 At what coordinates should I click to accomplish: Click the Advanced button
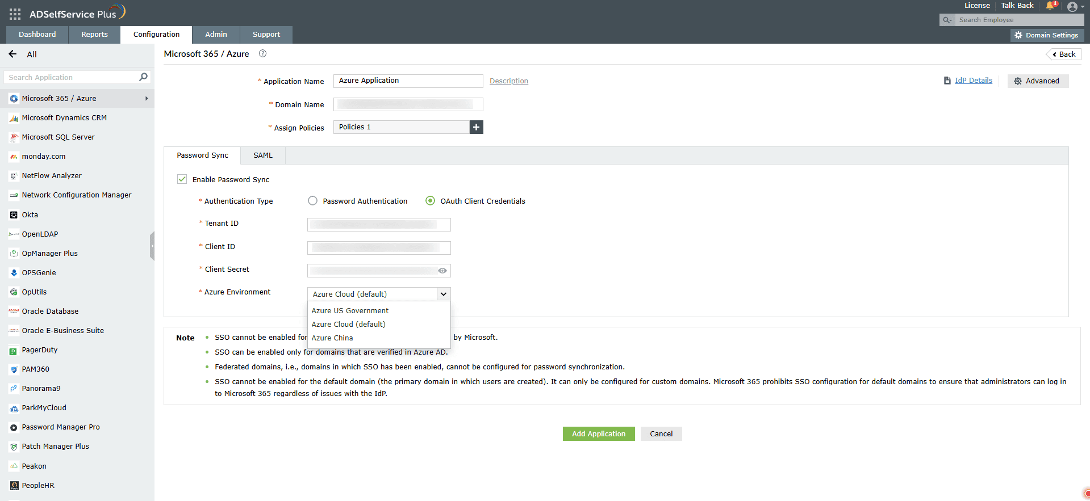pyautogui.click(x=1038, y=81)
